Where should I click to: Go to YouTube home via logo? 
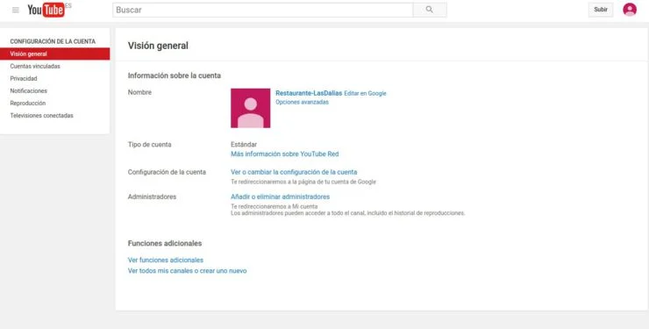tap(46, 10)
